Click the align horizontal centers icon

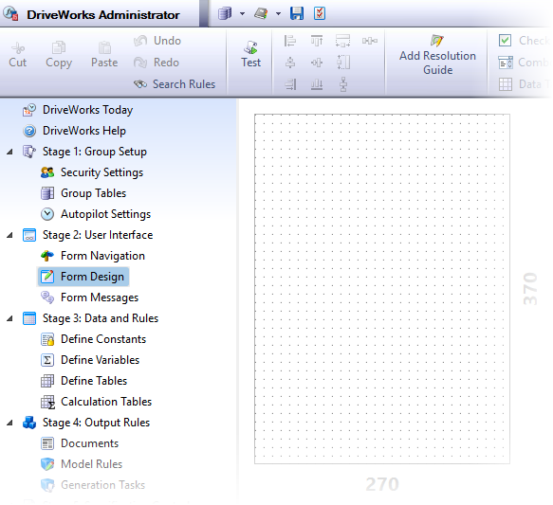290,63
